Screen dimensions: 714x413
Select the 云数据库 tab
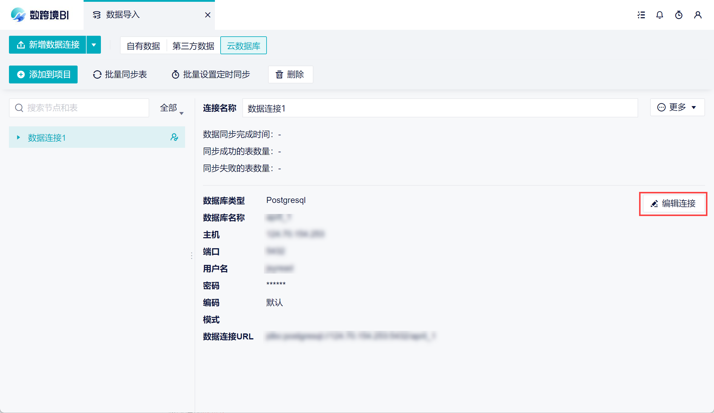pyautogui.click(x=243, y=46)
